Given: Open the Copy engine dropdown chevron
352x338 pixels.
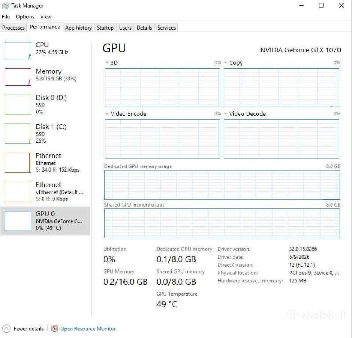Looking at the screenshot, I should (226, 62).
